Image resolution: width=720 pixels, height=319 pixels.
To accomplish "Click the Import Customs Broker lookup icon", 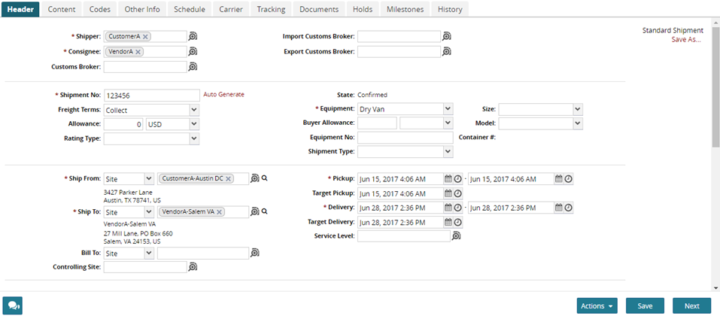I will pyautogui.click(x=446, y=36).
